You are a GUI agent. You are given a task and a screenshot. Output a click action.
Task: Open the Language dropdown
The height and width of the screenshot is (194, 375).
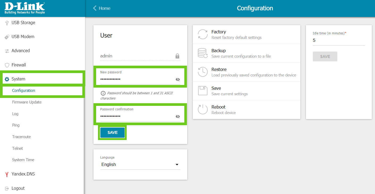140,165
